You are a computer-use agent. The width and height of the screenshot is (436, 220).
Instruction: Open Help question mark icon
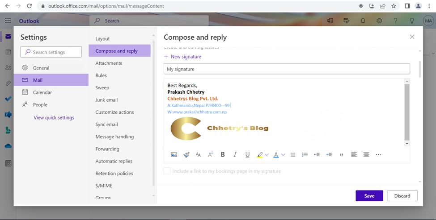(395, 21)
